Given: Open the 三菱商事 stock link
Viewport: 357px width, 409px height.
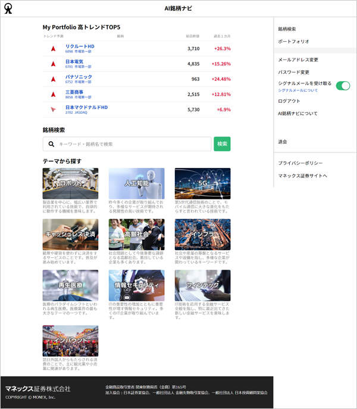Looking at the screenshot, I should click(74, 92).
